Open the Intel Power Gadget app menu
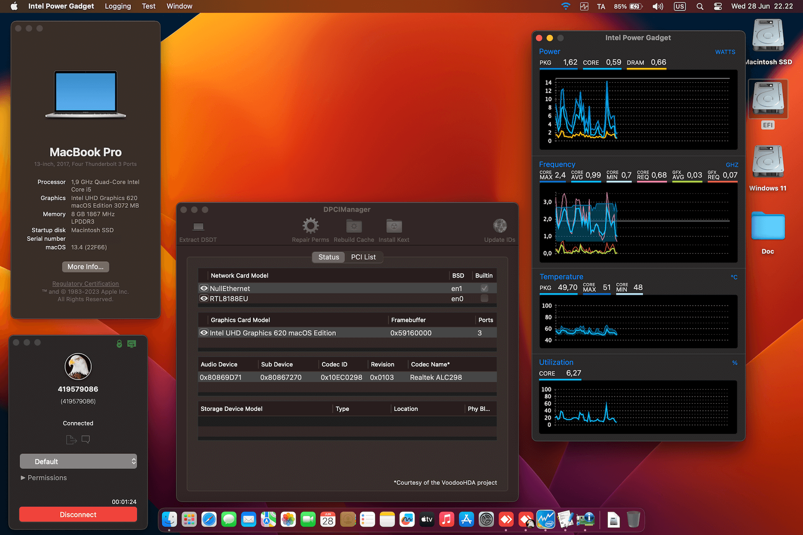The width and height of the screenshot is (803, 535). coord(61,6)
